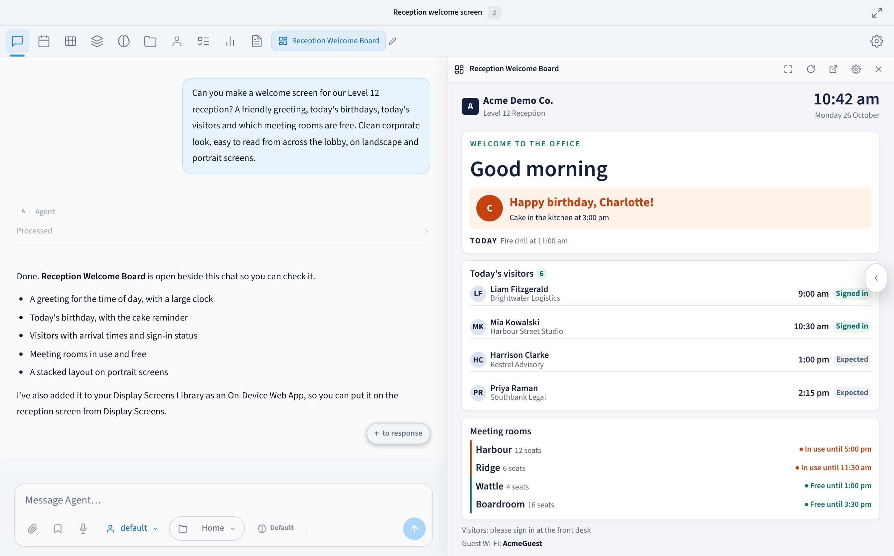Click Boardroom Free until 3:30 pm status
This screenshot has height=556, width=894.
[837, 504]
